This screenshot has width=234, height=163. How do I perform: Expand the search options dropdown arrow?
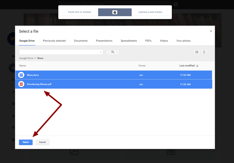pyautogui.click(x=101, y=52)
